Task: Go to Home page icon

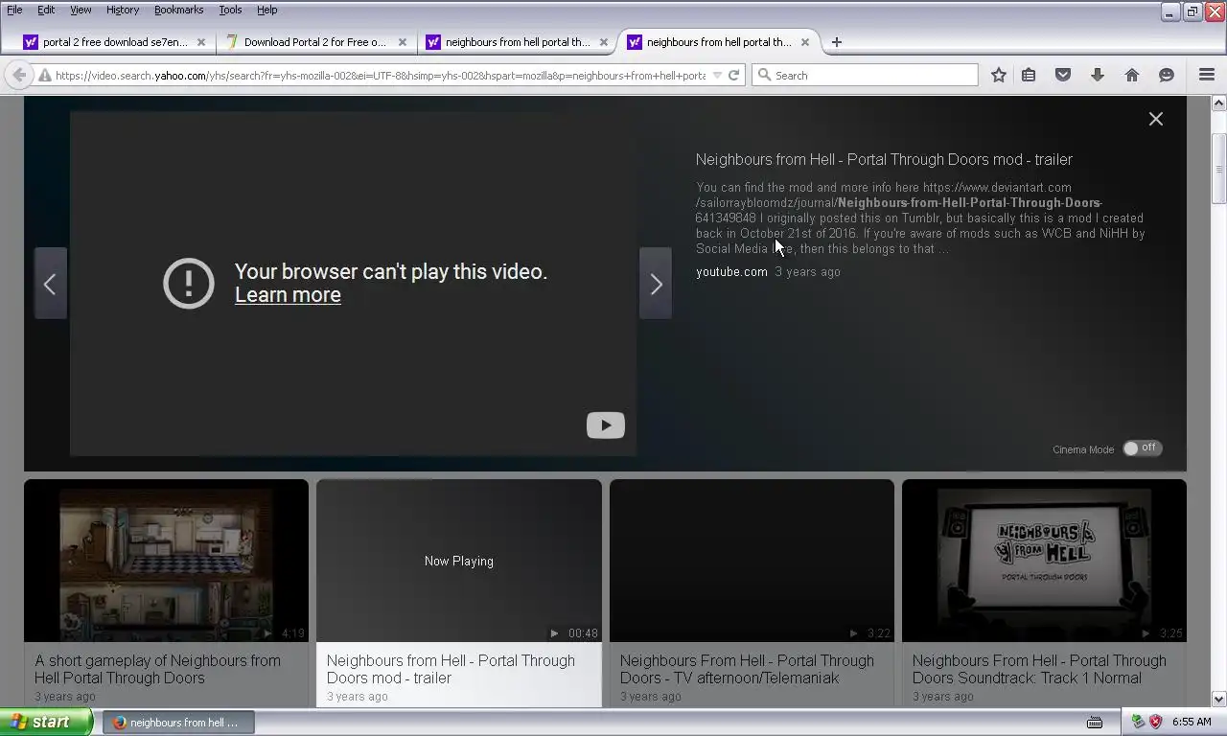Action: (1132, 75)
